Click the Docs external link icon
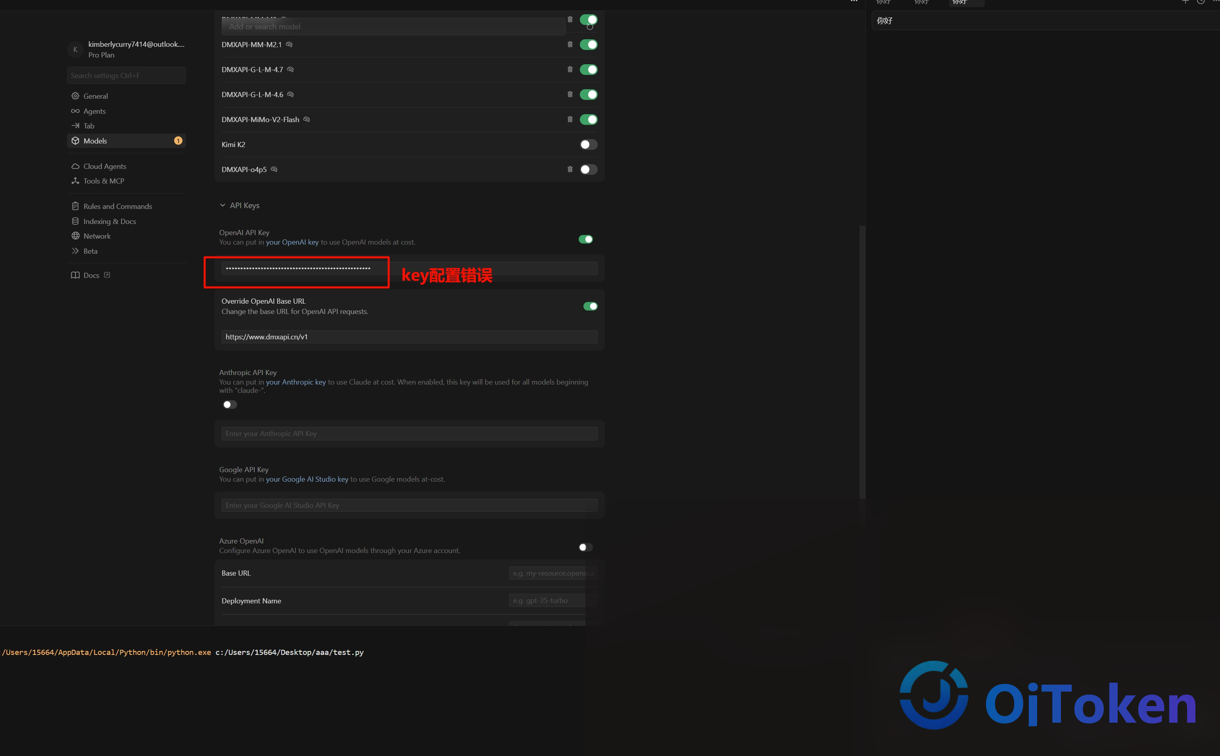This screenshot has width=1220, height=756. [x=107, y=275]
